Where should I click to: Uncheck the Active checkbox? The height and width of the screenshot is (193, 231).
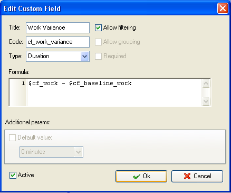point(13,176)
